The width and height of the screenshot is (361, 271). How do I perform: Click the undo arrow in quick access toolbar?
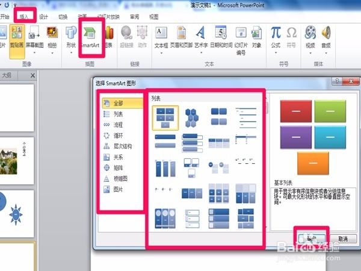(7, 5)
